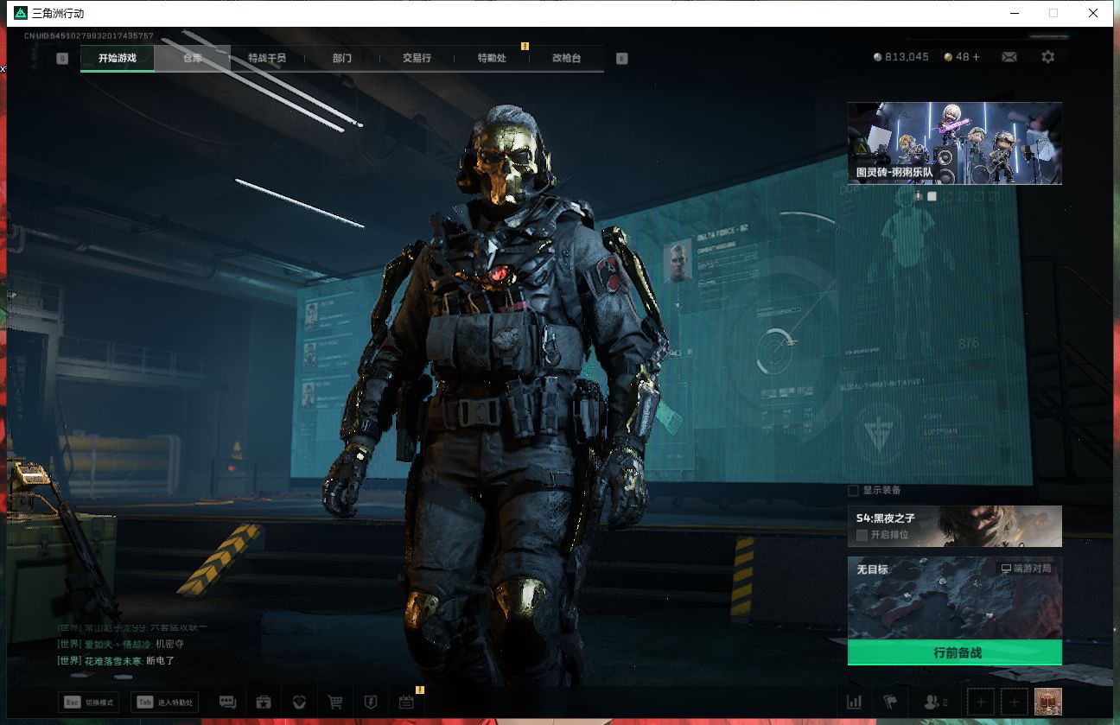1120x725 pixels.
Task: Open the chat messages icon in bottom bar
Action: 228,703
